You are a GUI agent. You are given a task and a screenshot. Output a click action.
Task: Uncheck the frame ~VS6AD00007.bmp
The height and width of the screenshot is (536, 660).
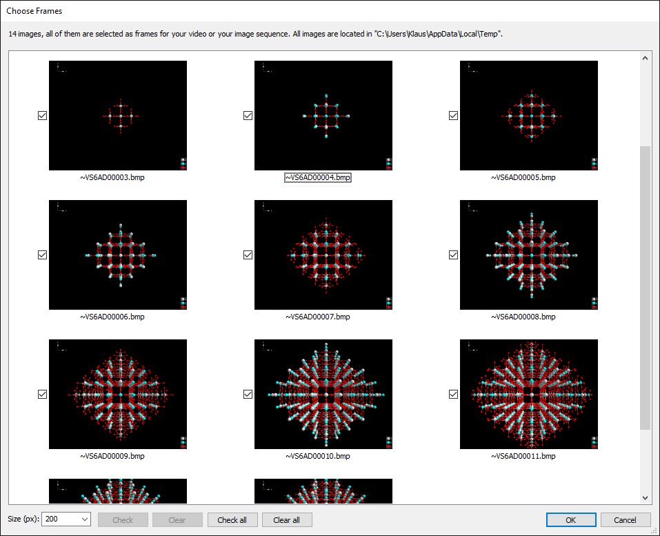[248, 255]
